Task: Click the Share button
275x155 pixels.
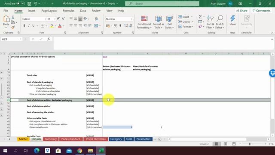Action: pos(241,11)
